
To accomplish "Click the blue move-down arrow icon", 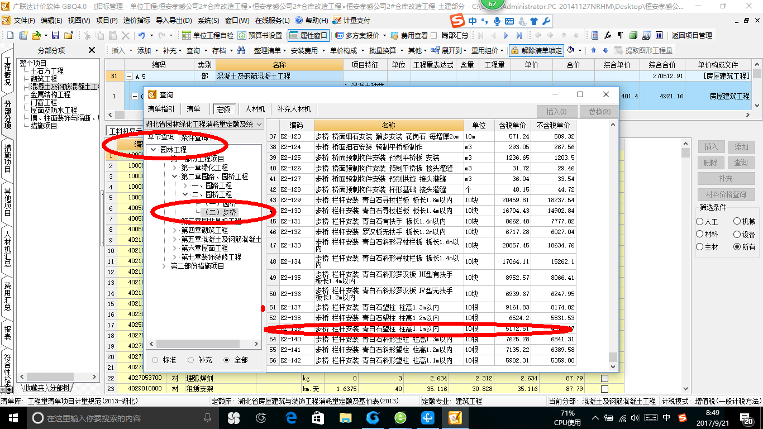I will click(x=605, y=50).
